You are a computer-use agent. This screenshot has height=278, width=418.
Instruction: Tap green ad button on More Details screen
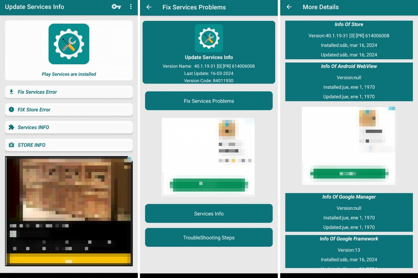point(349,173)
